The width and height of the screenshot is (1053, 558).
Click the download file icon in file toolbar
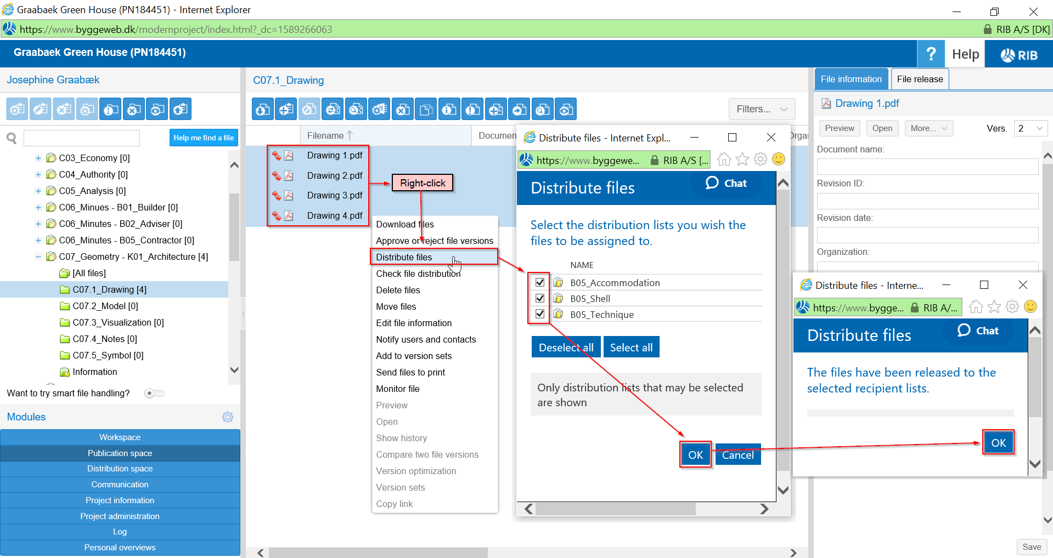click(x=263, y=110)
